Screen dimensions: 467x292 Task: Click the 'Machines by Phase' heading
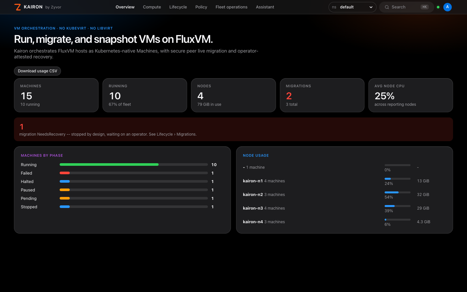(x=42, y=156)
